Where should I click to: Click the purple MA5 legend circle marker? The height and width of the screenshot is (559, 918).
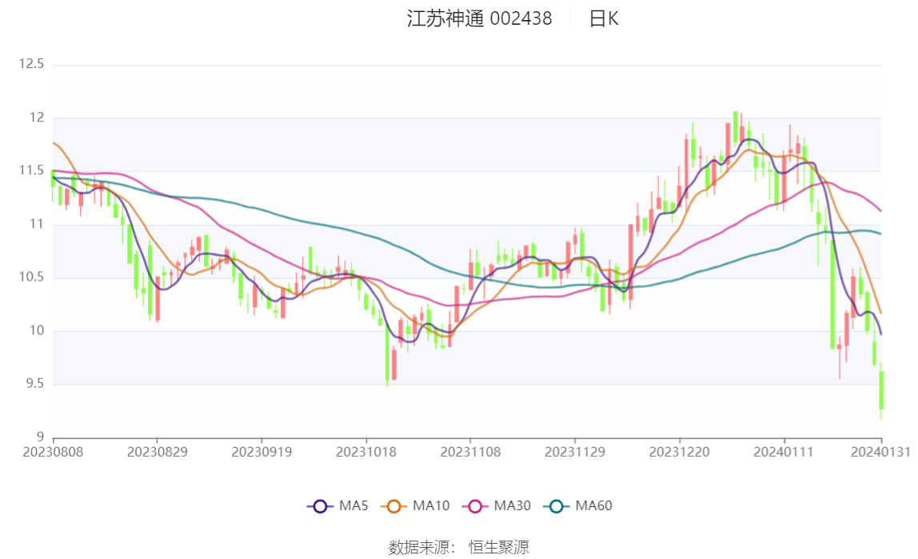coord(320,505)
